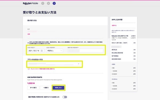Go to step 2 circle indicator
This screenshot has width=160, height=100.
(49, 3)
